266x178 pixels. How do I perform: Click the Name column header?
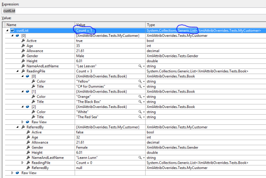(x=40, y=25)
